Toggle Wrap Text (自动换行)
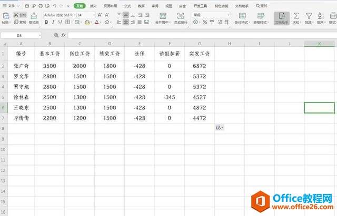The image size is (337, 216). (x=181, y=18)
